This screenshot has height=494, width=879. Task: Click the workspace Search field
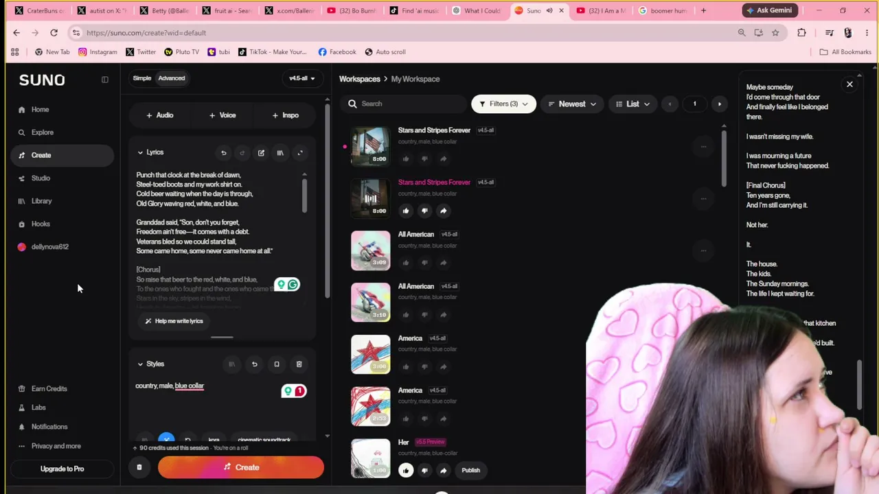(404, 104)
